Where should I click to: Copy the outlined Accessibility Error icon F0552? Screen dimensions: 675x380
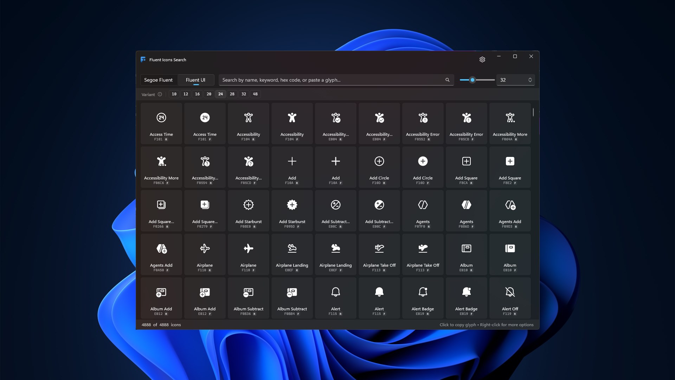423,123
